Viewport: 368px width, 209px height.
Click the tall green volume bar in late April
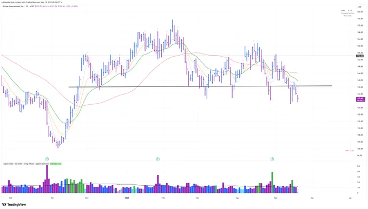click(272, 183)
